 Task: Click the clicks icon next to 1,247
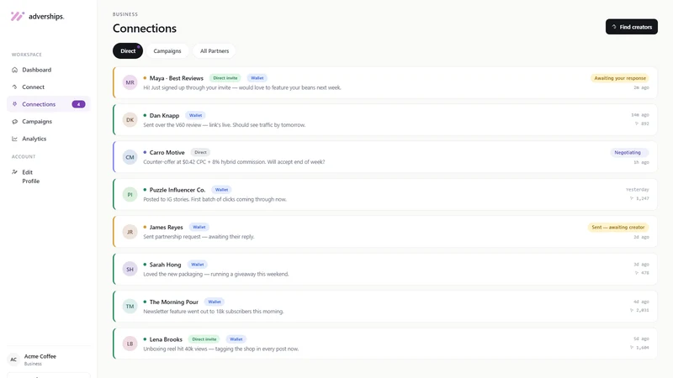632,198
